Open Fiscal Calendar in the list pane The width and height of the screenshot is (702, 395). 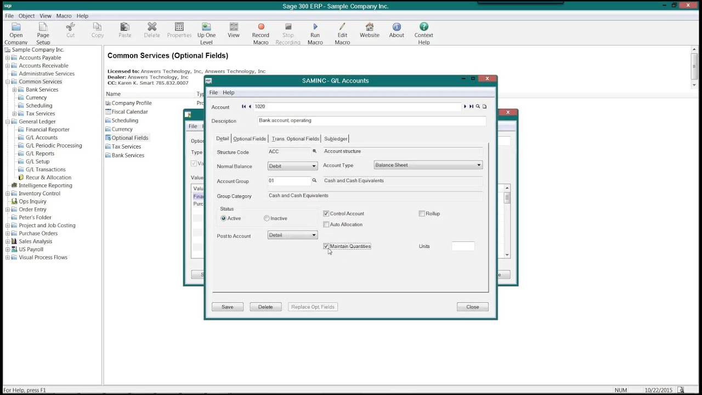[126, 112]
